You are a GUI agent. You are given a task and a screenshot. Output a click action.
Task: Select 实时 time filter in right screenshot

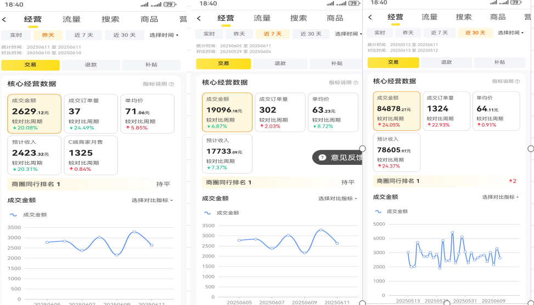380,33
